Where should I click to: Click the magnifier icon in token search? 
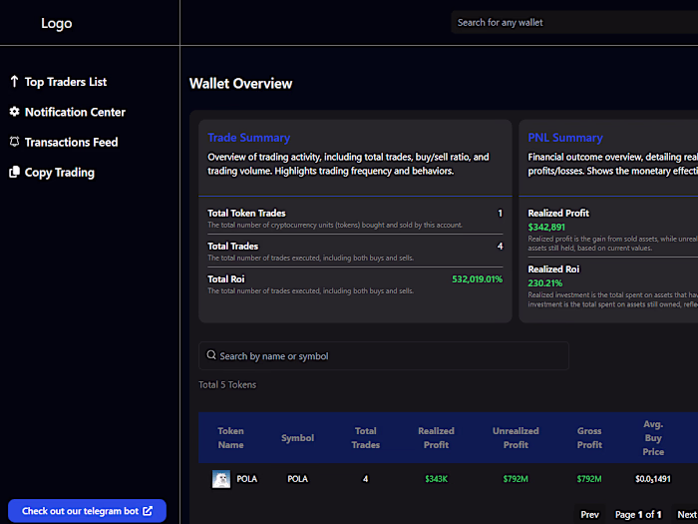pyautogui.click(x=211, y=355)
